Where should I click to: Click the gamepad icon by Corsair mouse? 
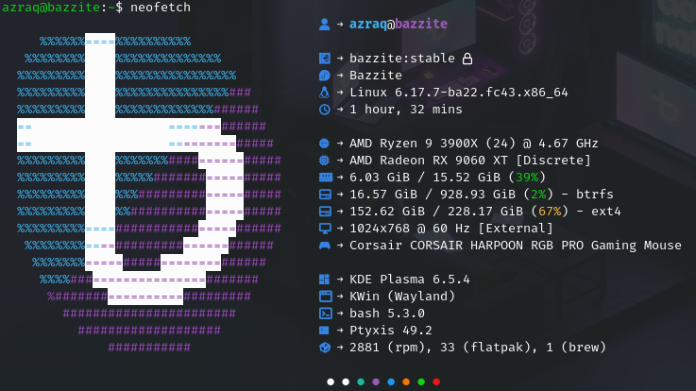(325, 246)
